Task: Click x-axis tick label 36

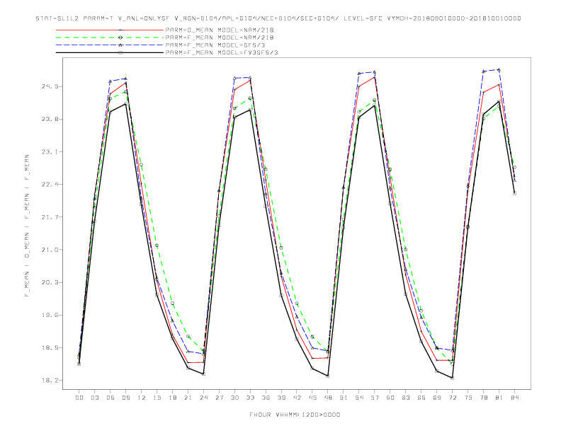Action: tap(266, 398)
